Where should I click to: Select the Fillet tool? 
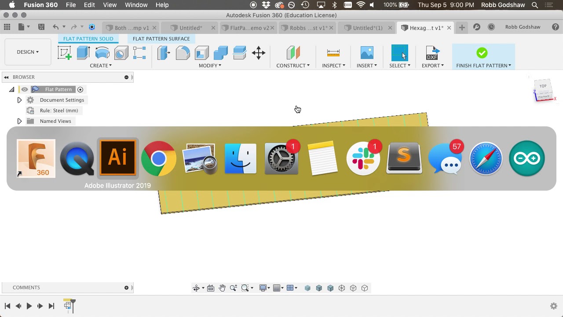[183, 53]
